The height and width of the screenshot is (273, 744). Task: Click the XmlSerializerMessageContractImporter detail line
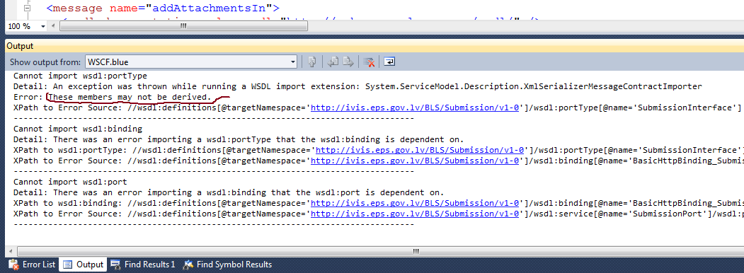357,86
